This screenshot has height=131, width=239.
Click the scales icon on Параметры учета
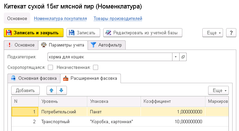44,45
